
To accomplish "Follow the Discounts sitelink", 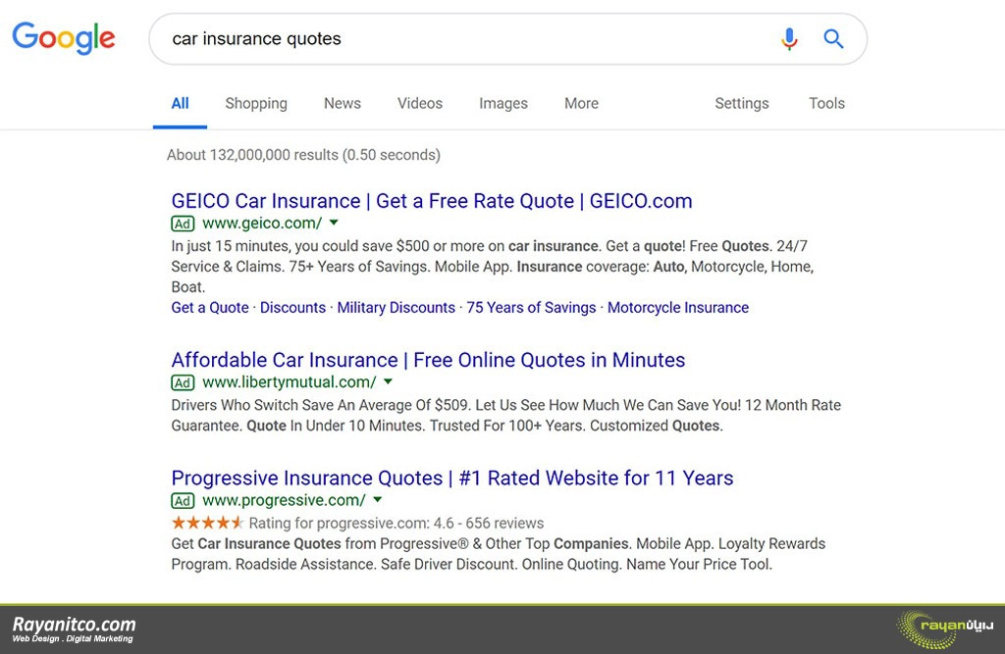I will click(x=292, y=308).
